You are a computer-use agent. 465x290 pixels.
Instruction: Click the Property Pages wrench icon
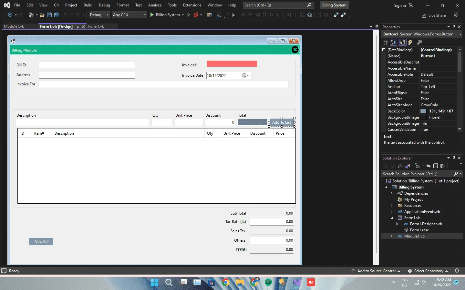[419, 42]
